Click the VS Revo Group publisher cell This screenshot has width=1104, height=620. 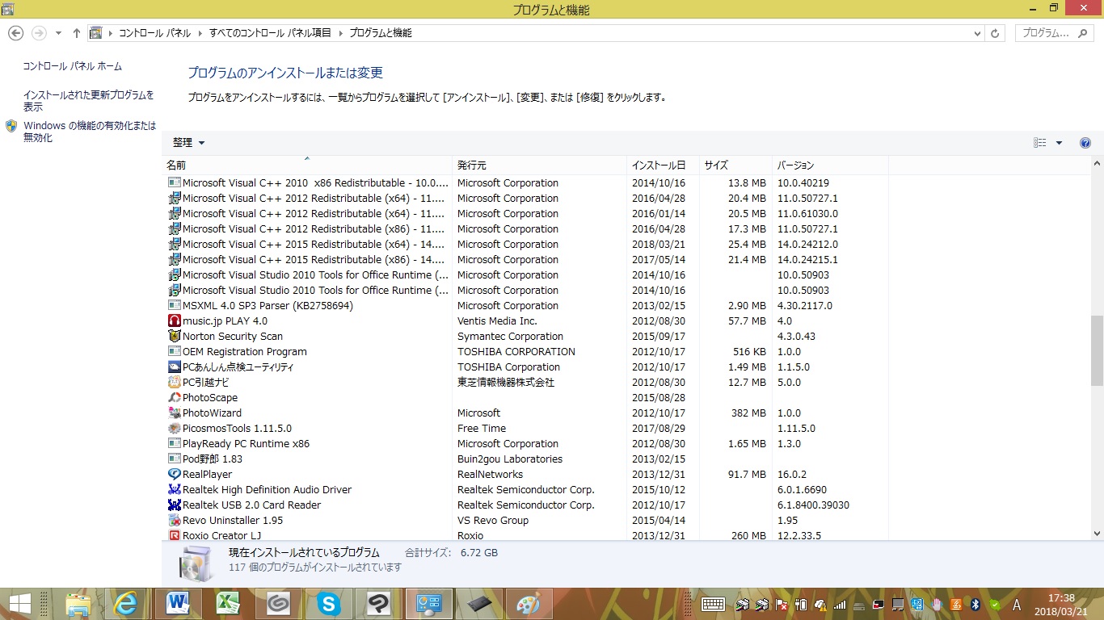point(493,521)
